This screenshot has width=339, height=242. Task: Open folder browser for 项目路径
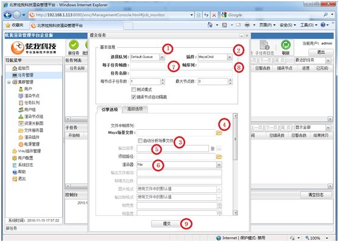click(x=219, y=156)
